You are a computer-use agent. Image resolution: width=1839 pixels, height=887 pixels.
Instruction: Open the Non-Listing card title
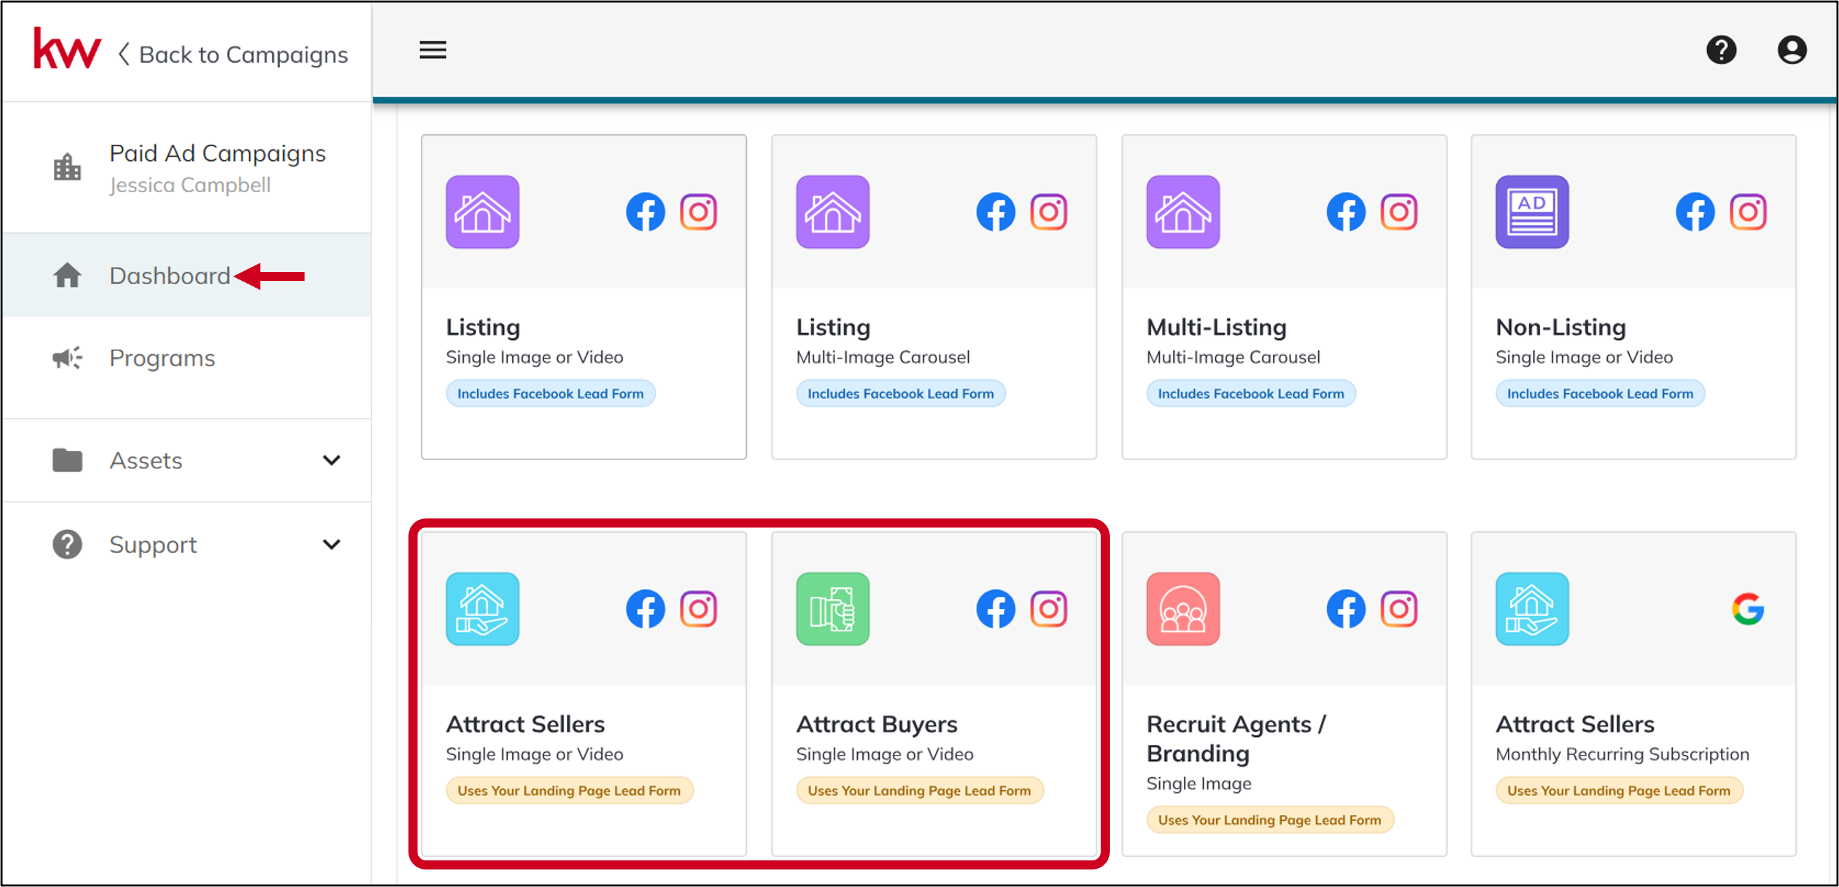pyautogui.click(x=1560, y=327)
